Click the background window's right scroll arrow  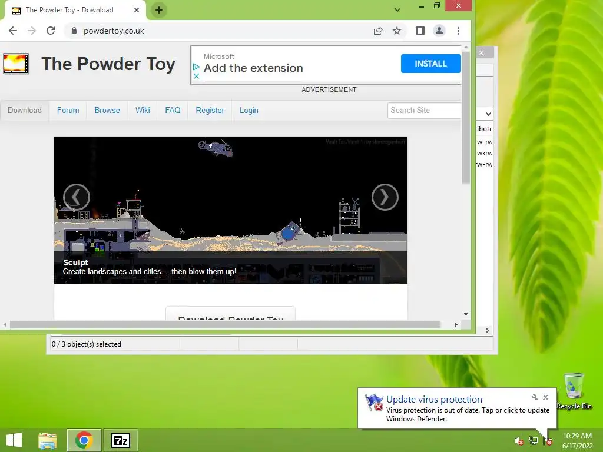tap(487, 330)
